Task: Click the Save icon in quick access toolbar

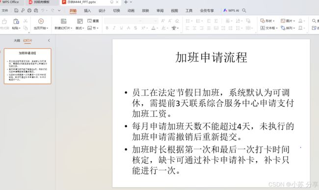Action: click(16, 10)
